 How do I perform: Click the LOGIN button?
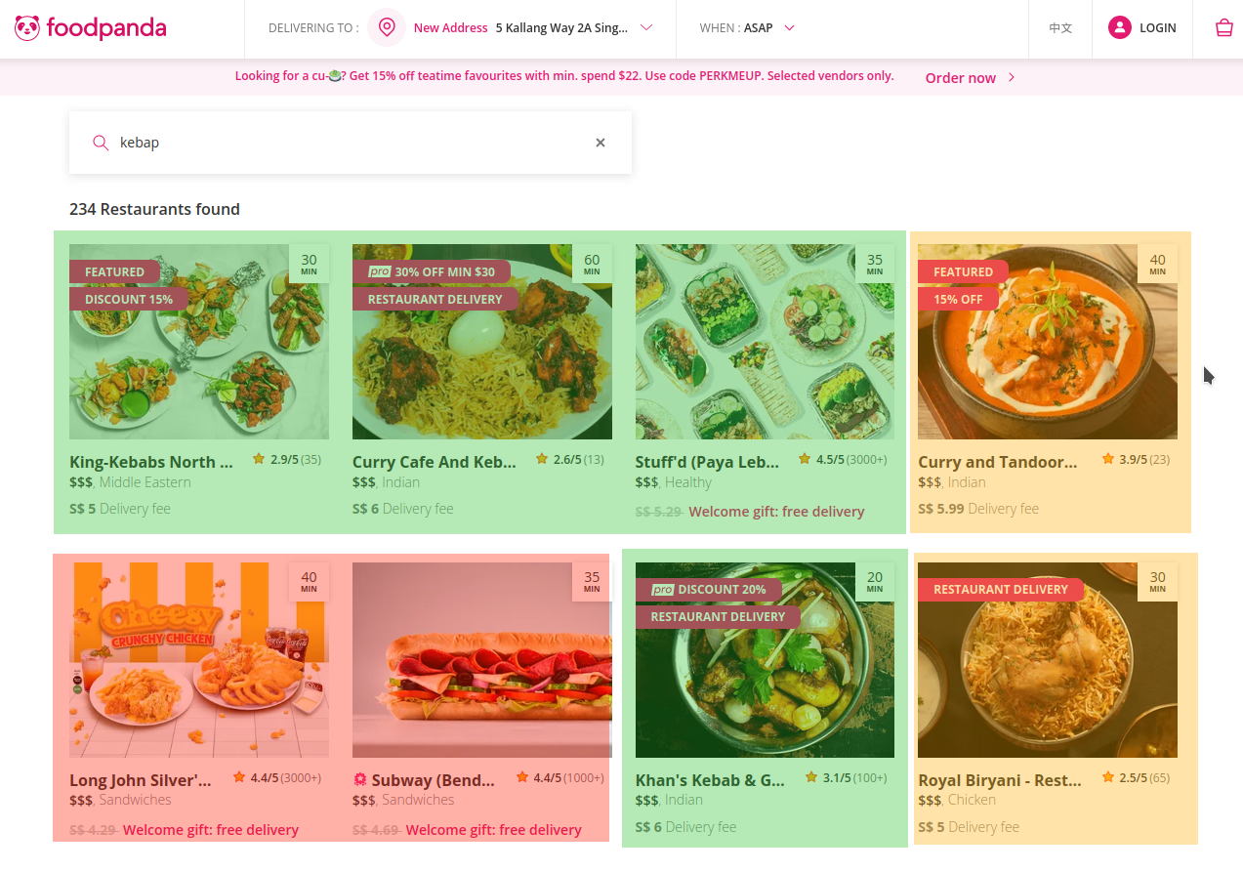point(1142,28)
